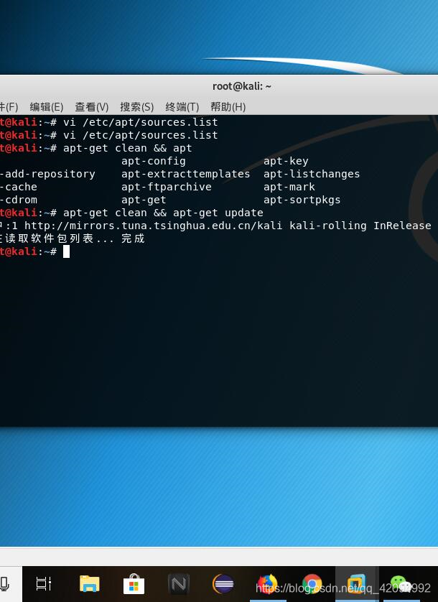
Task: Click the -cache completion entry
Action: (19, 187)
